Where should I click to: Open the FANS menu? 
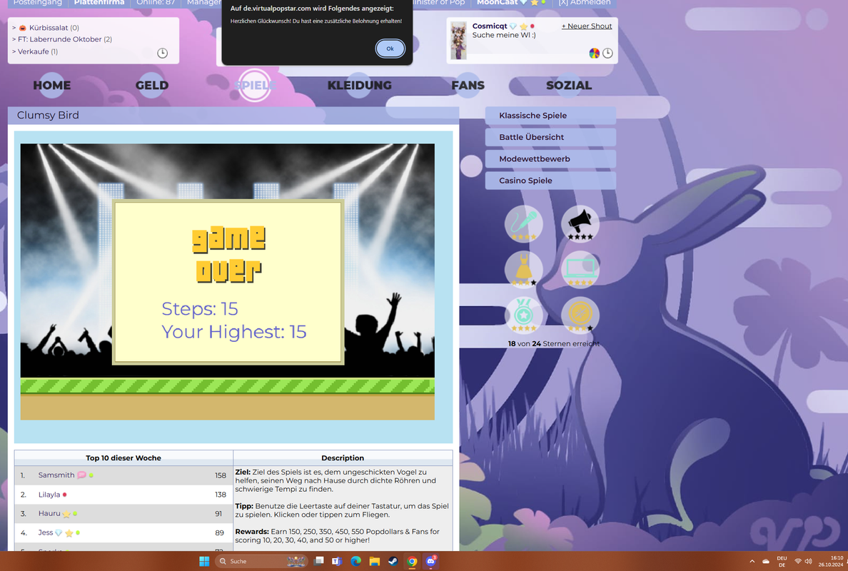(x=468, y=86)
